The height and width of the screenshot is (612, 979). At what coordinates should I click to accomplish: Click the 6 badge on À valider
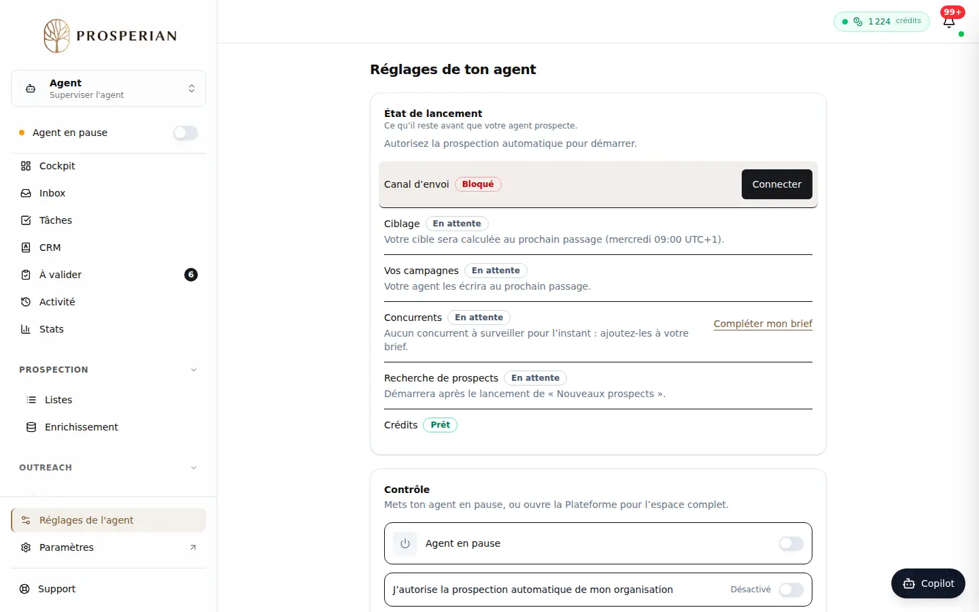(191, 275)
